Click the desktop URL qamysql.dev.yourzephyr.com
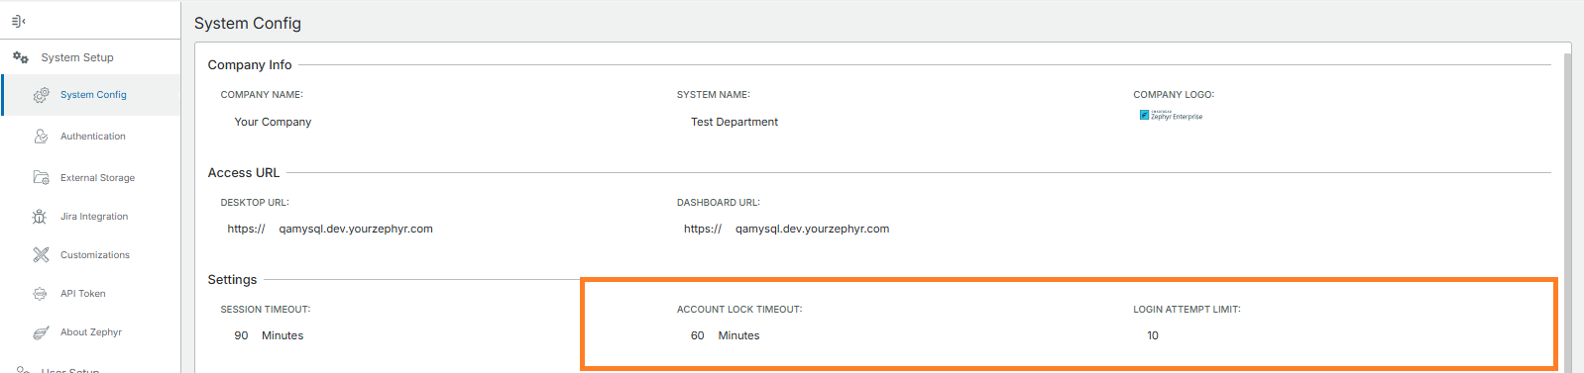 (356, 229)
